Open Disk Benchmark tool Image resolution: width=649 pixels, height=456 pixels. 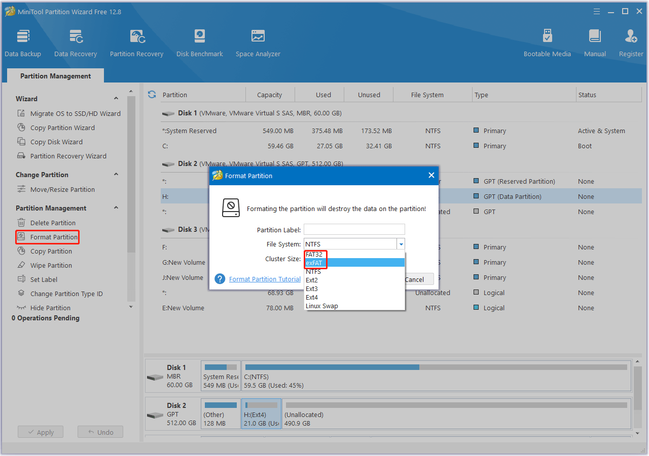200,43
